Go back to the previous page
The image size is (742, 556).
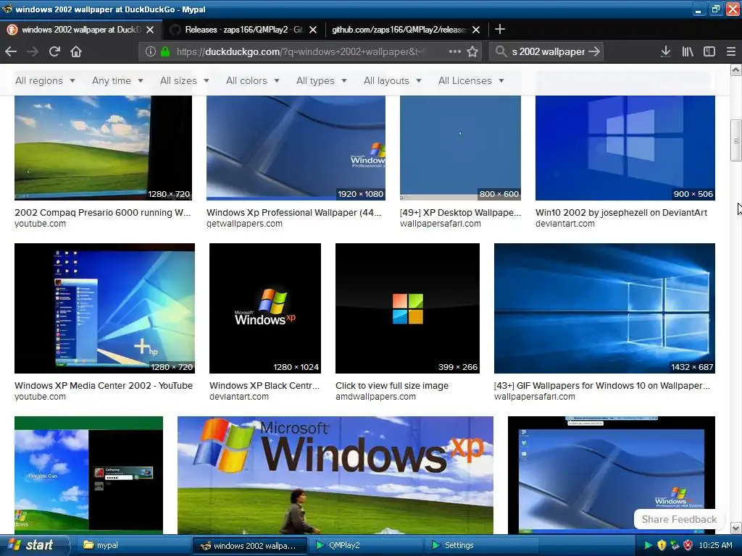(x=11, y=51)
